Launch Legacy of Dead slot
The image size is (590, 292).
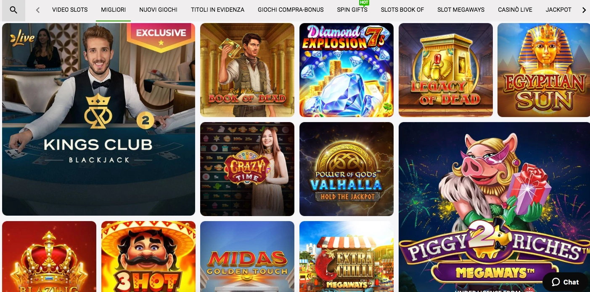click(446, 70)
